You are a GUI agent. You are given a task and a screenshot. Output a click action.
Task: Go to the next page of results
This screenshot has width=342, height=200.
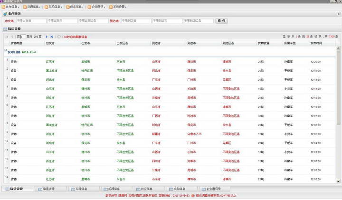tap(47, 36)
